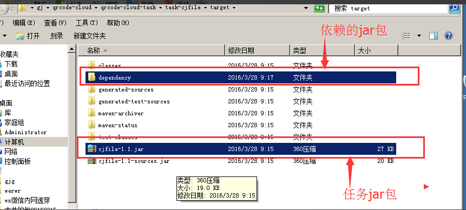This screenshot has height=210, width=466.
Task: Click the 20 KB size of cjfile-1.1-sources.jar
Action: coord(385,161)
